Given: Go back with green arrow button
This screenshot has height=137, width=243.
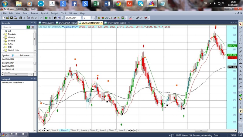Looking at the screenshot, I should point(46,18).
